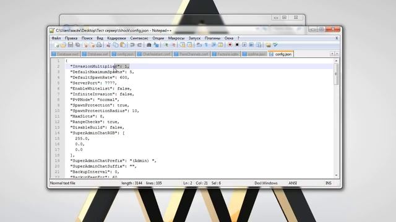This screenshot has height=222, width=396.
Task: Click the Copy toolbar icon
Action: (116, 45)
